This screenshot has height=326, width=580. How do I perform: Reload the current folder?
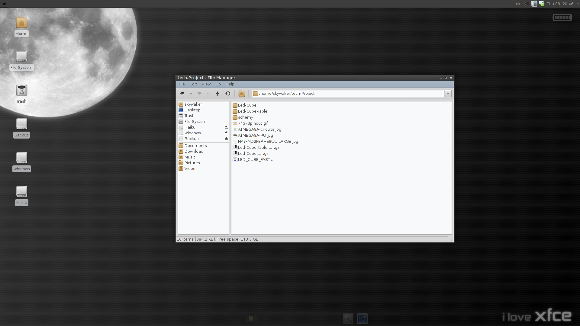(x=228, y=94)
